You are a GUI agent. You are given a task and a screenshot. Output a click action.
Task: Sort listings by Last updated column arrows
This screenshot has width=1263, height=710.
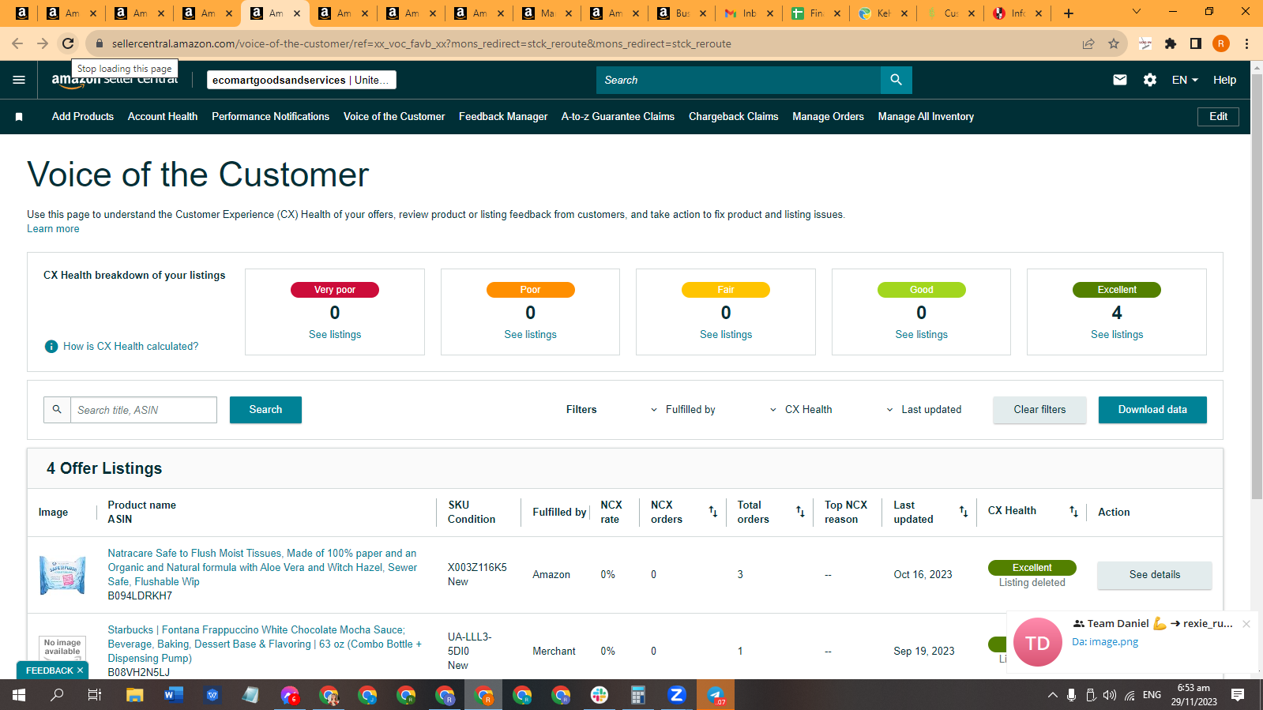tap(964, 512)
